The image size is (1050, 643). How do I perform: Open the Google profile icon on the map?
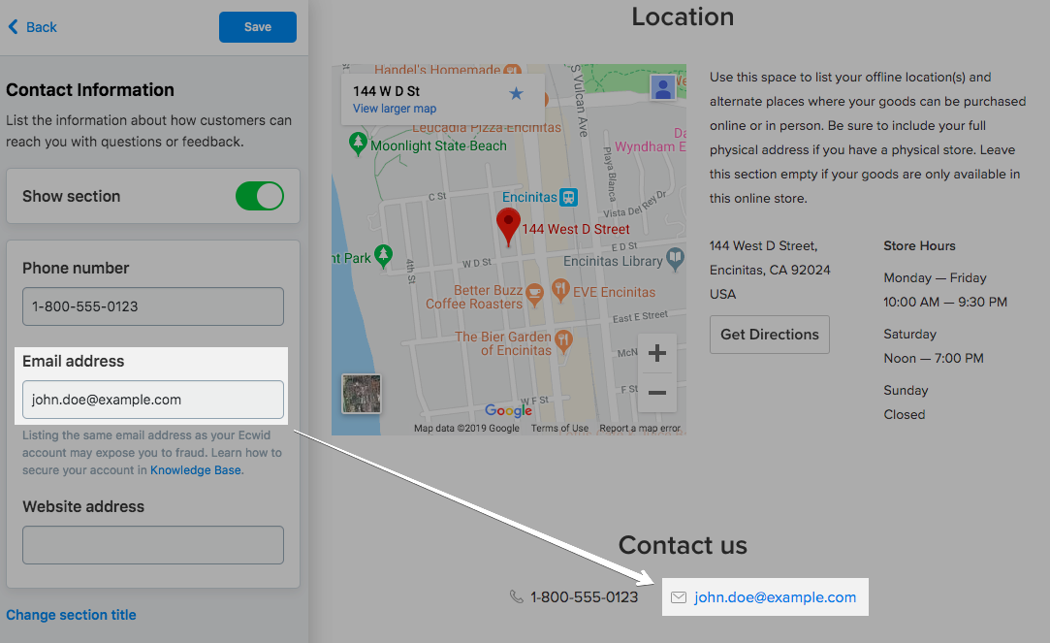[x=661, y=88]
